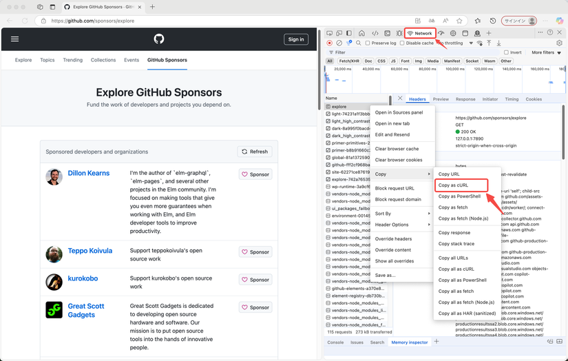Enable the Preserve log checkbox

click(x=368, y=43)
